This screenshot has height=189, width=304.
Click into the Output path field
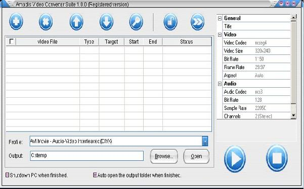click(x=87, y=156)
